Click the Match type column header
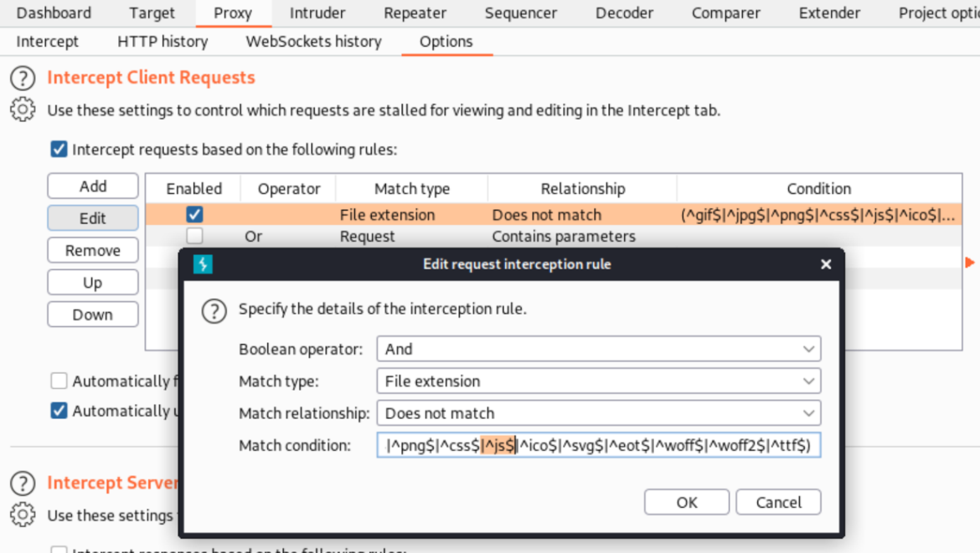 412,188
